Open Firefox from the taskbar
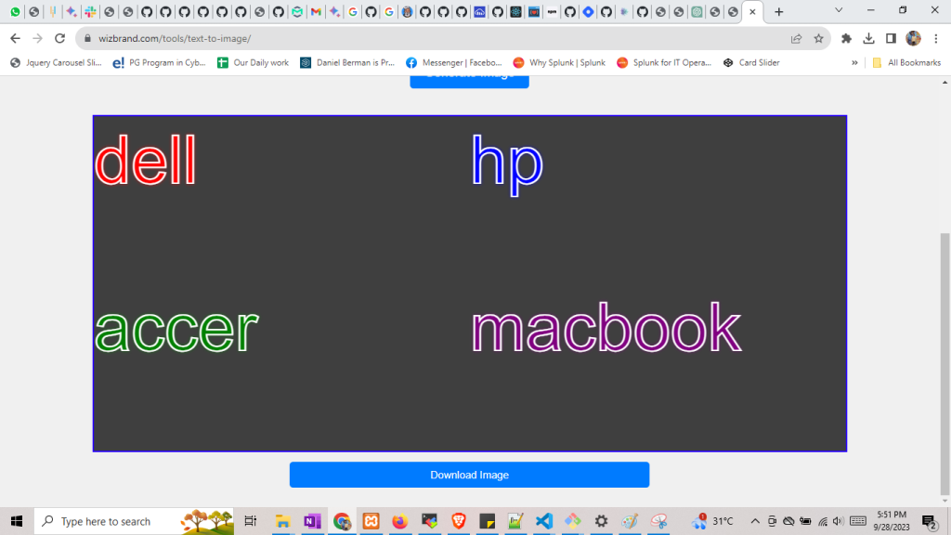 399,521
